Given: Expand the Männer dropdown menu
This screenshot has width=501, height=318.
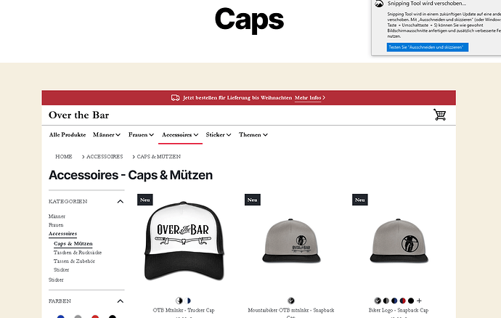Looking at the screenshot, I should pos(107,135).
